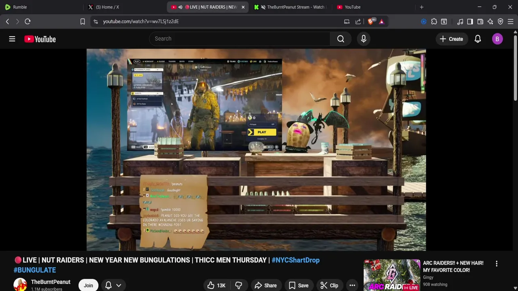The width and height of the screenshot is (518, 291).
Task: Open notification preferences dropdown beside bell
Action: tap(119, 285)
